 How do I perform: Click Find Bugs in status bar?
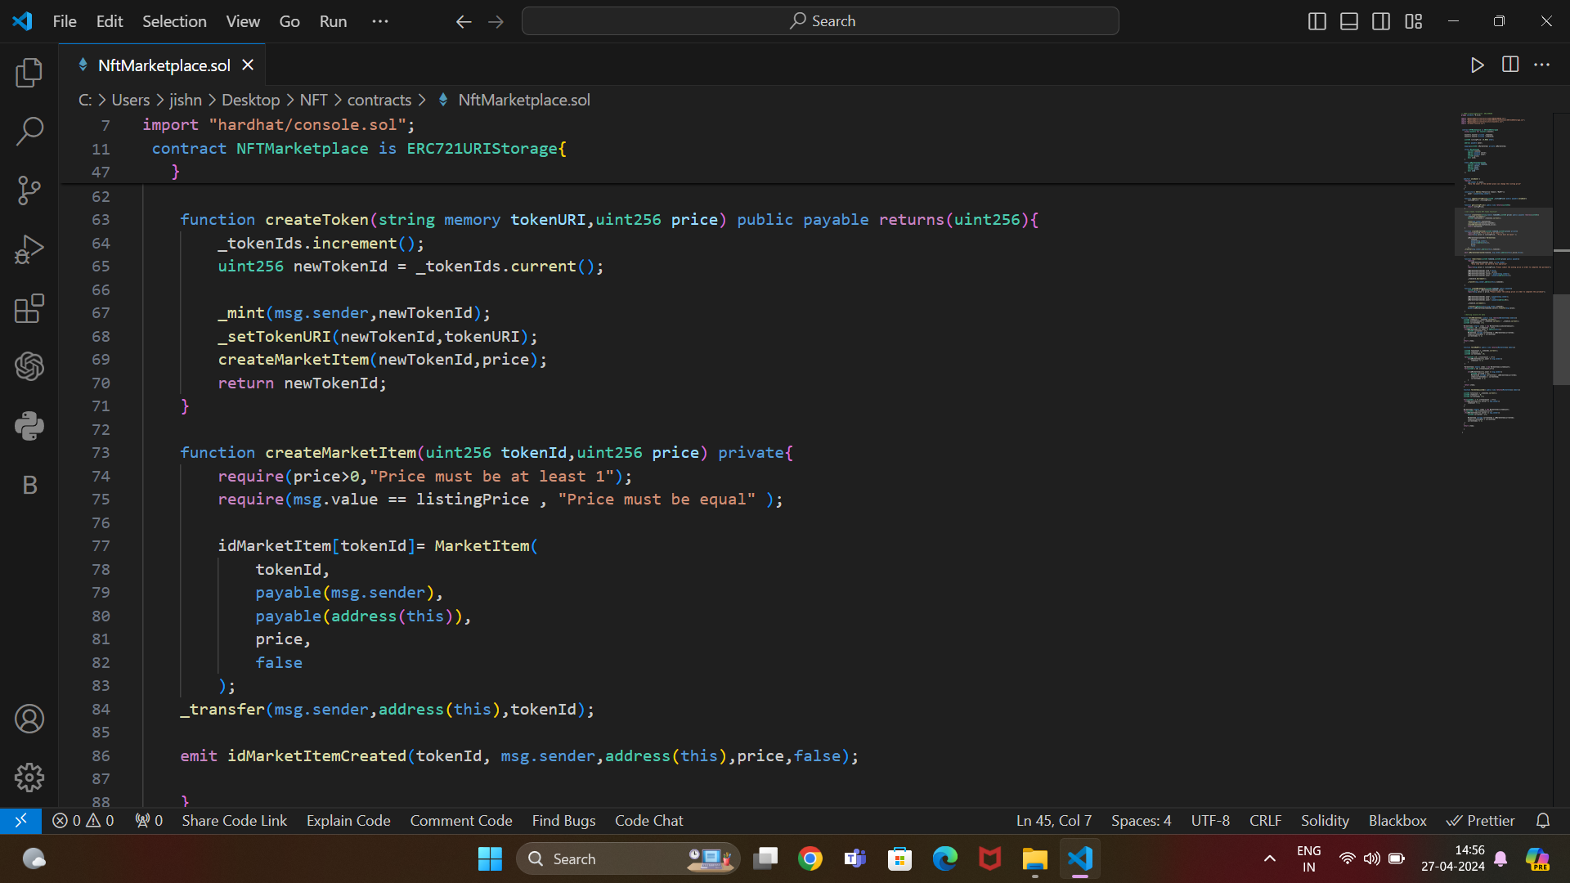click(x=563, y=820)
